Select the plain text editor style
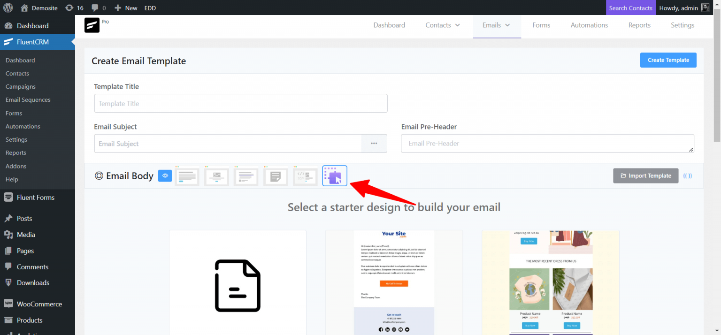 pyautogui.click(x=276, y=176)
